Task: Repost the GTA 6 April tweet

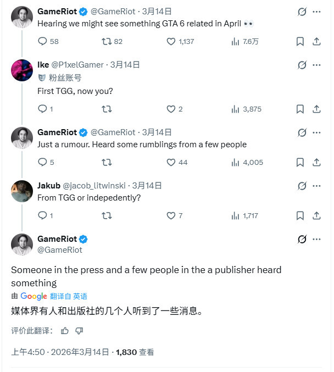Action: pyautogui.click(x=107, y=41)
